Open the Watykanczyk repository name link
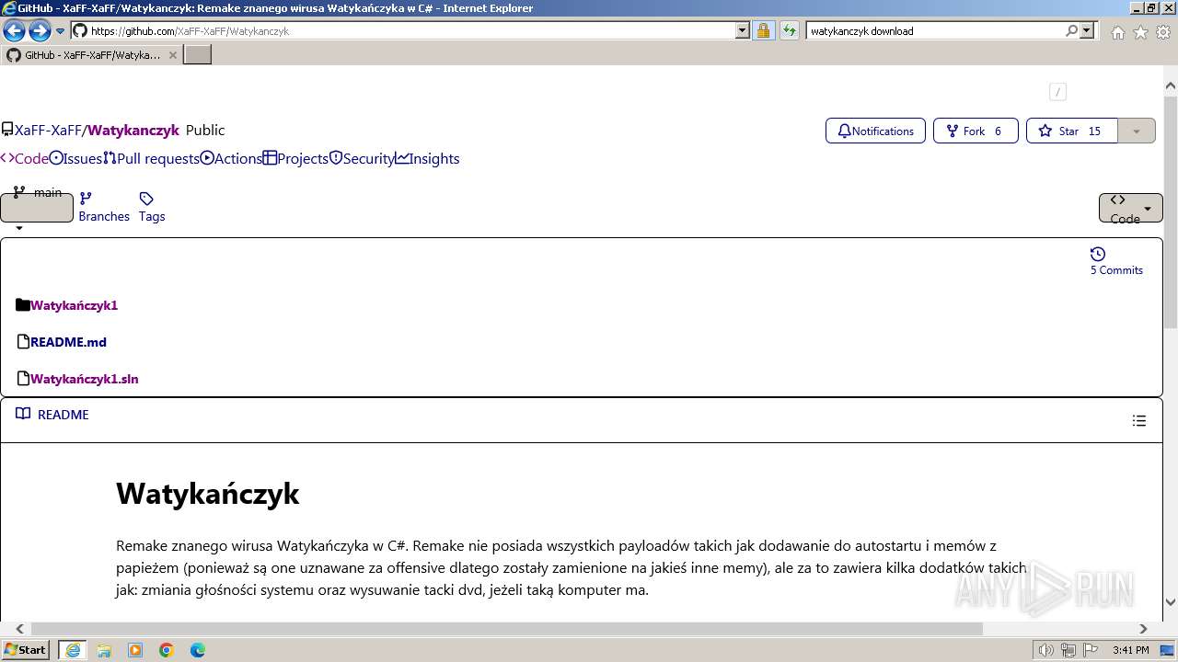The height and width of the screenshot is (662, 1178). [133, 131]
